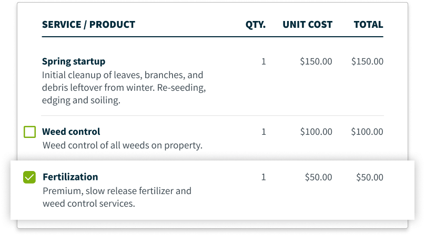The image size is (425, 235).
Task: Click the Fertilization description about slow release fertilizer
Action: pyautogui.click(x=117, y=197)
